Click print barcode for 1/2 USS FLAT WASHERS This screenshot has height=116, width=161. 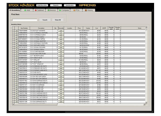click(61, 31)
